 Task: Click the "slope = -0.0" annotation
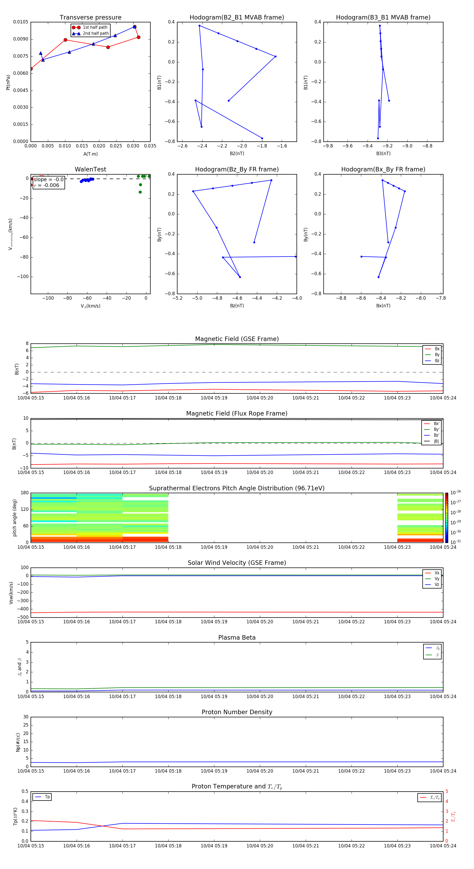point(48,180)
